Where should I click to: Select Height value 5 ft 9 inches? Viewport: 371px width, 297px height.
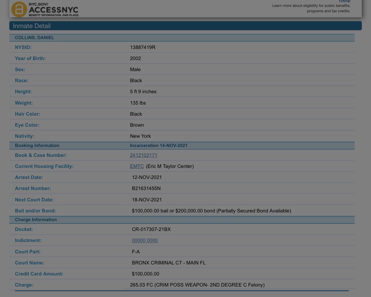click(x=143, y=91)
